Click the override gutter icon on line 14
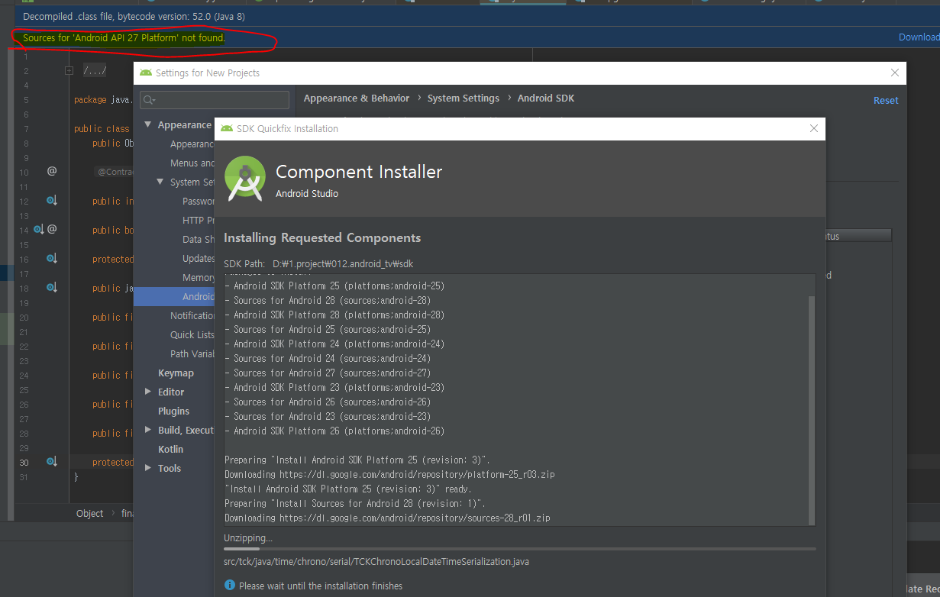The height and width of the screenshot is (597, 940). pos(38,229)
